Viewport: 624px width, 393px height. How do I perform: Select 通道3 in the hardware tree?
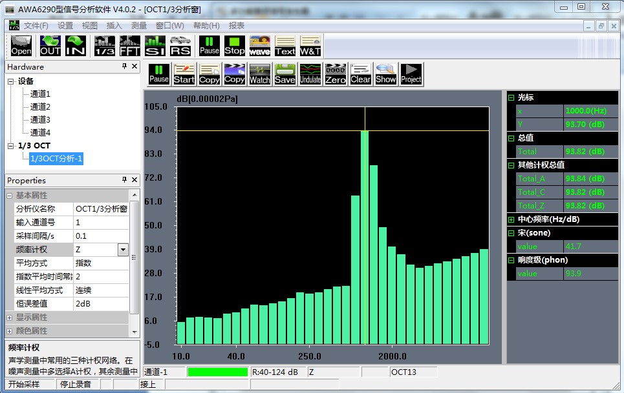pyautogui.click(x=39, y=119)
